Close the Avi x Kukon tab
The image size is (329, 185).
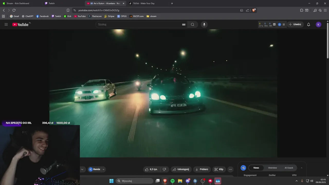[123, 3]
